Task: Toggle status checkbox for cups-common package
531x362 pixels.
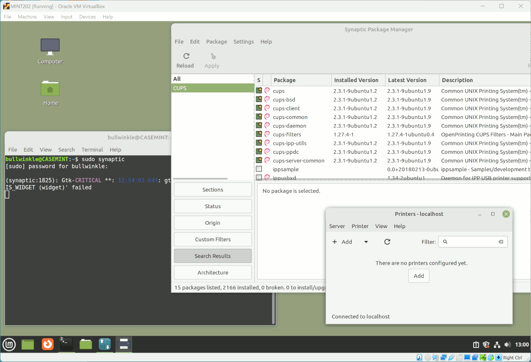Action: click(259, 117)
